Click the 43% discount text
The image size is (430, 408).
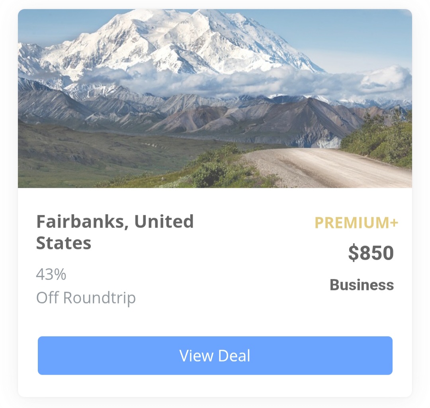coord(51,274)
